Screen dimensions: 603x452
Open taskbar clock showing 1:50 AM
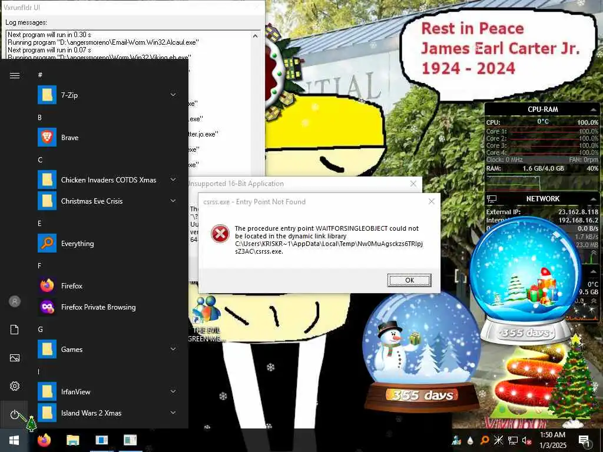click(552, 440)
